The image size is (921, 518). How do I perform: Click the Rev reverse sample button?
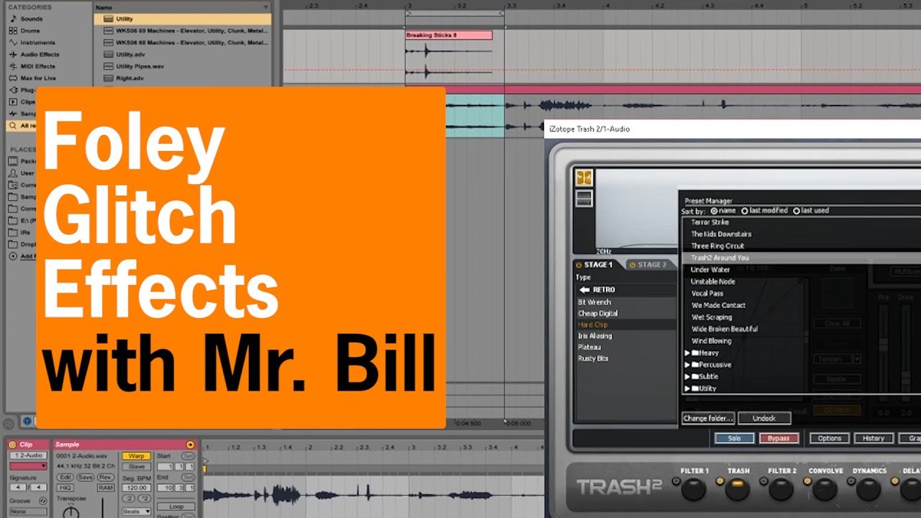tap(106, 478)
